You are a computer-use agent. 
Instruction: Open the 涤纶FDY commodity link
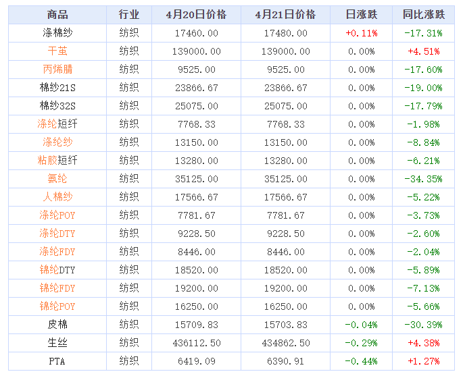point(57,252)
